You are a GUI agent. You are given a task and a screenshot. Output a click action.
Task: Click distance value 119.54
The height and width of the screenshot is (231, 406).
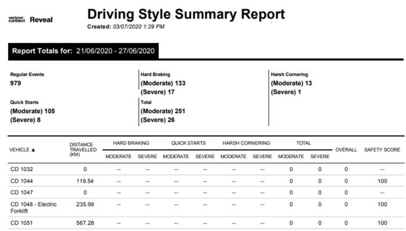[x=85, y=181]
